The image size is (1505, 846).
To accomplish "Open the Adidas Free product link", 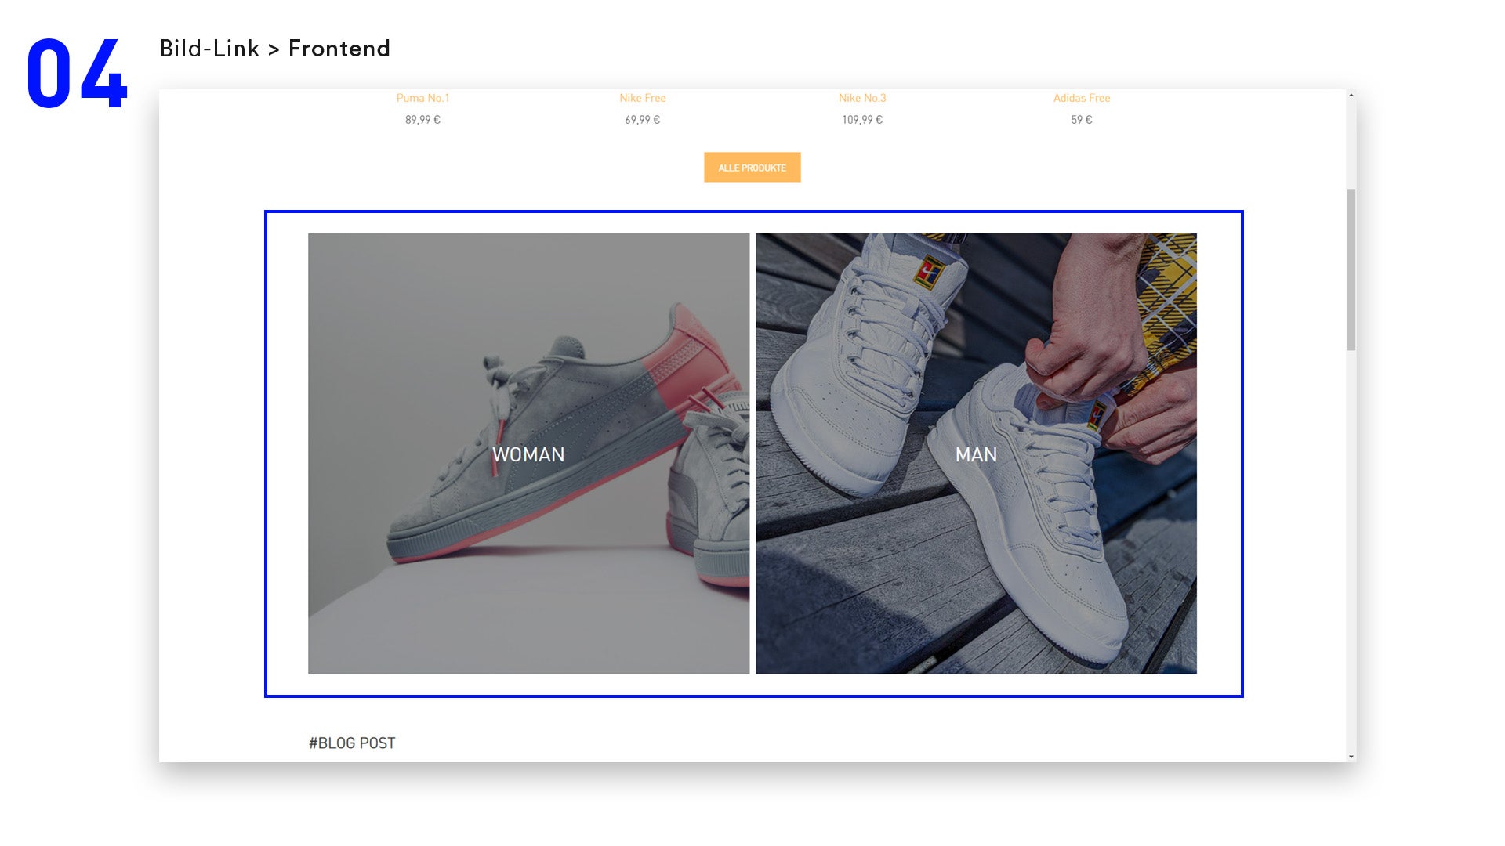I will [1081, 98].
